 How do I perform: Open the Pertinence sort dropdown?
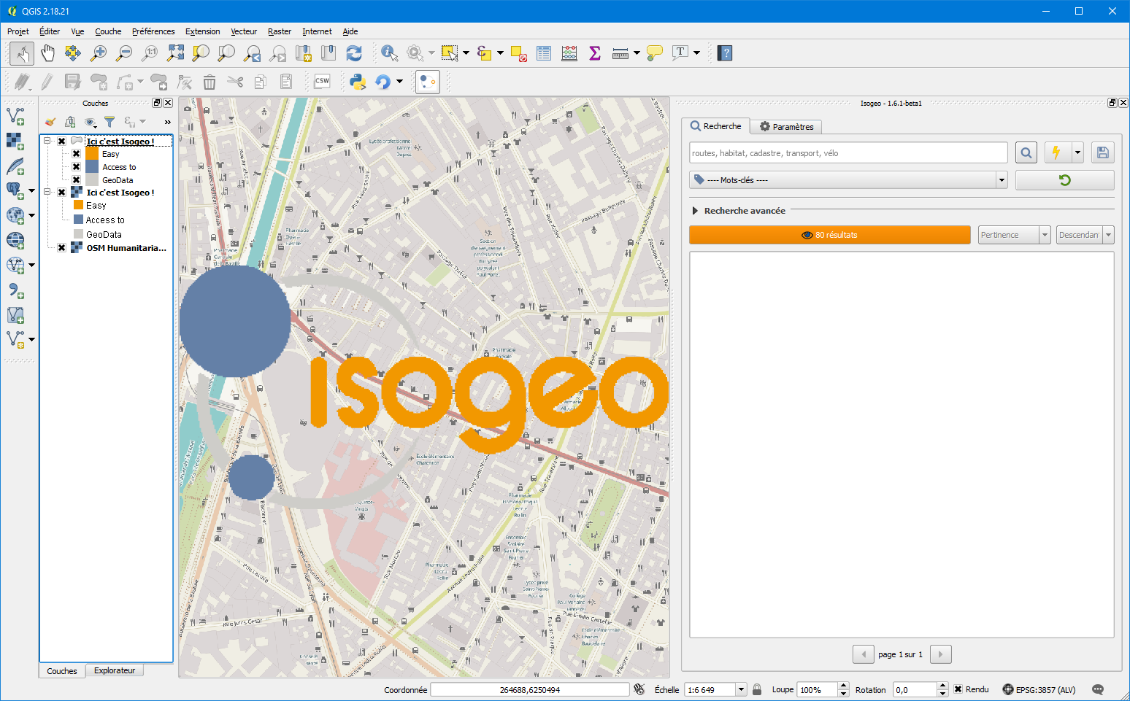pos(1014,235)
